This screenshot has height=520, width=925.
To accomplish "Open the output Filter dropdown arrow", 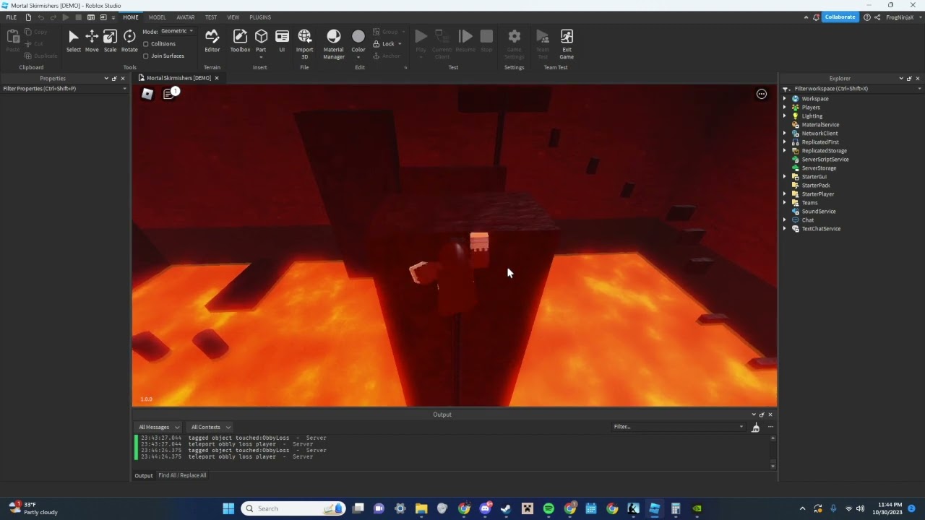I will pos(741,427).
